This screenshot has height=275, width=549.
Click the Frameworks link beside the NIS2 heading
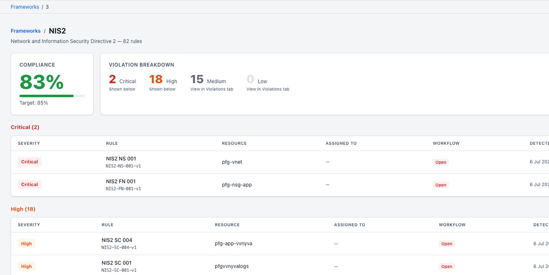point(26,31)
